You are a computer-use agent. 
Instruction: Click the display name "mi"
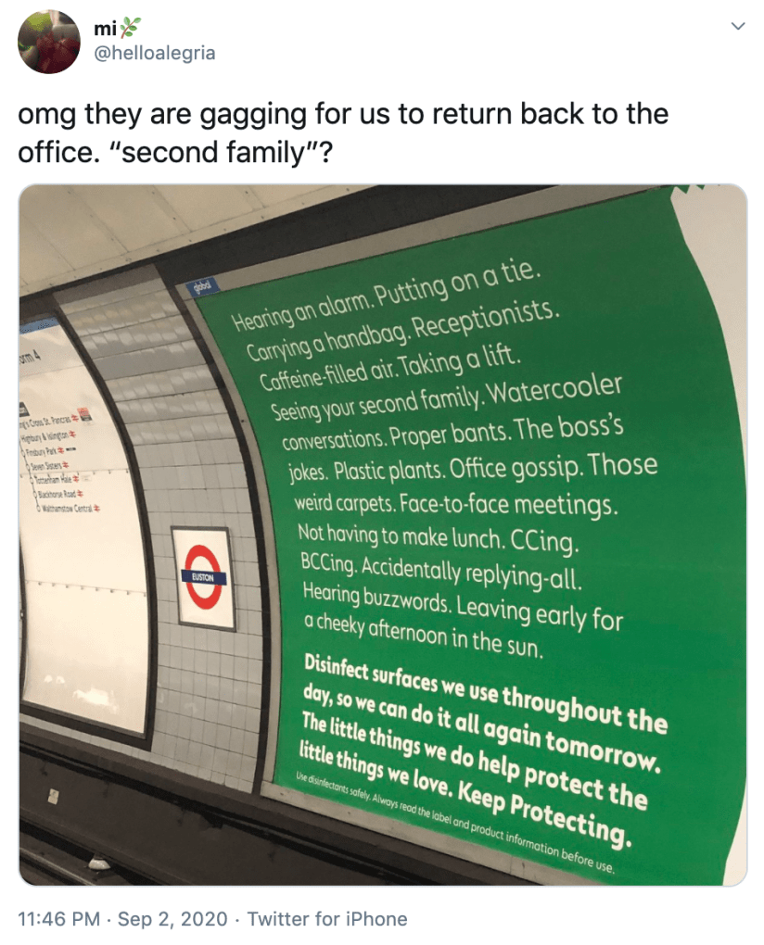coord(104,30)
